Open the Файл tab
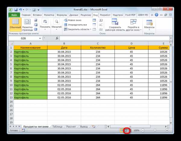The width and height of the screenshot is (181, 141). pos(14,15)
